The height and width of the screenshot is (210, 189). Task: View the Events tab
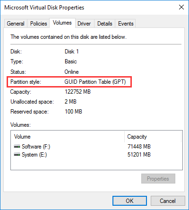tap(126, 24)
